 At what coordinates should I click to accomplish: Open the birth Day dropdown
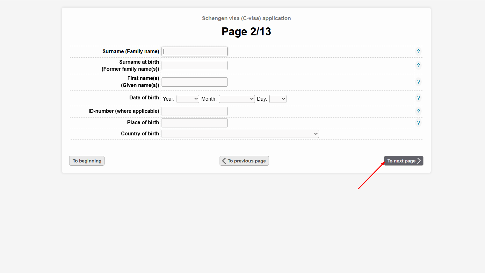278,99
